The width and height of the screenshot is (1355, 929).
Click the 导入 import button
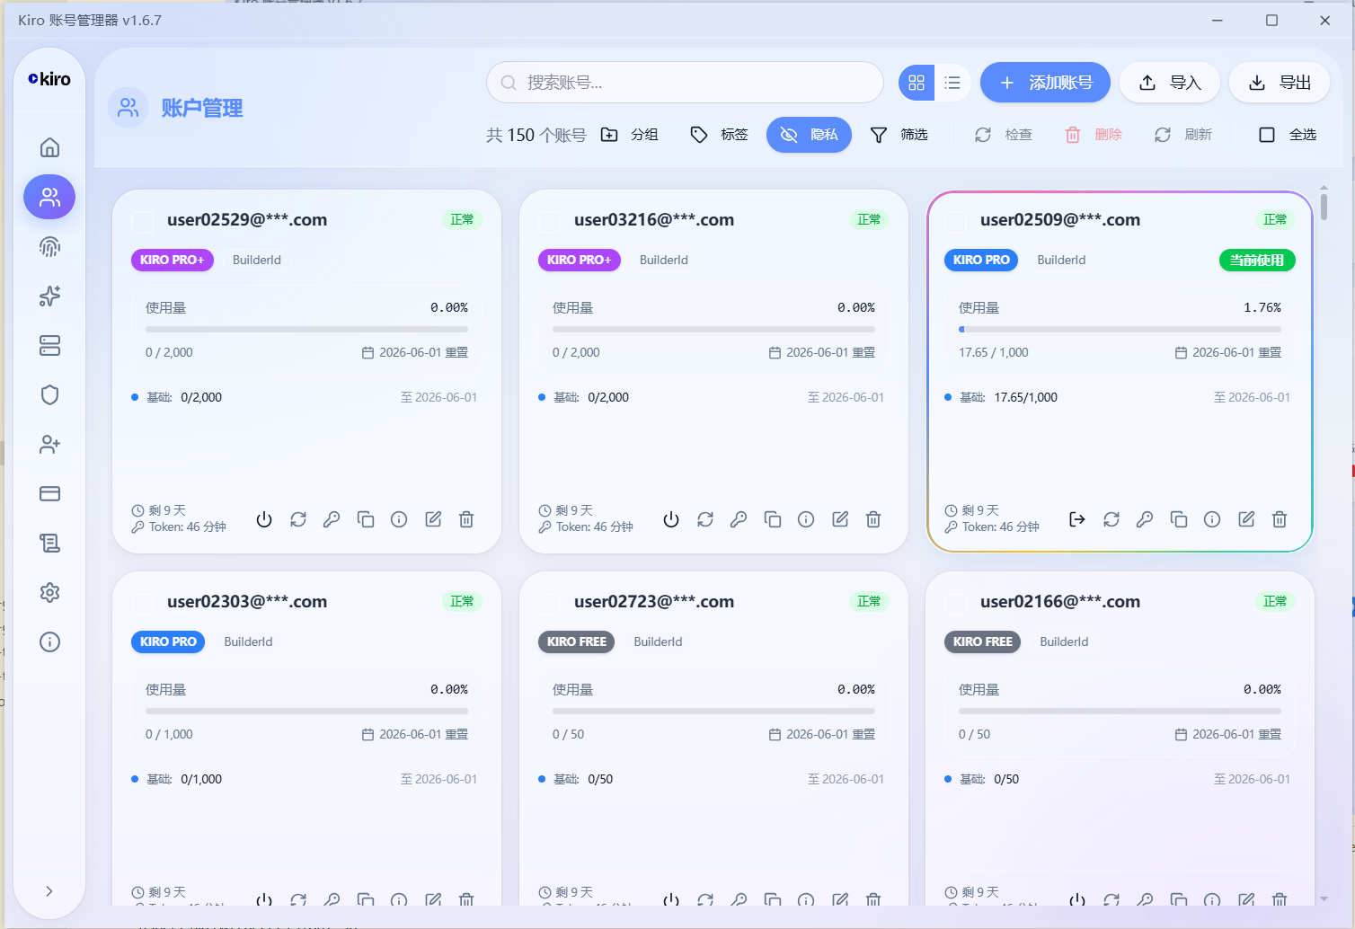click(x=1169, y=83)
